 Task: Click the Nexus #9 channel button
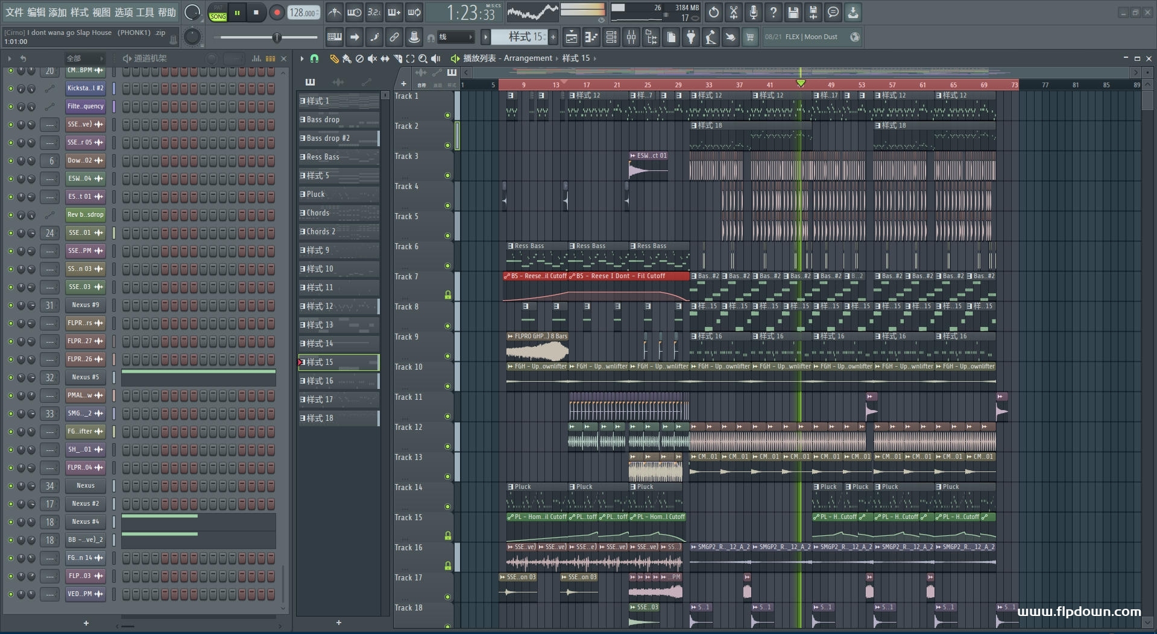pos(85,305)
